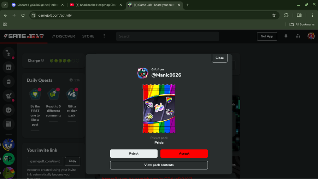Open the chat sidebar icon

coord(8,53)
